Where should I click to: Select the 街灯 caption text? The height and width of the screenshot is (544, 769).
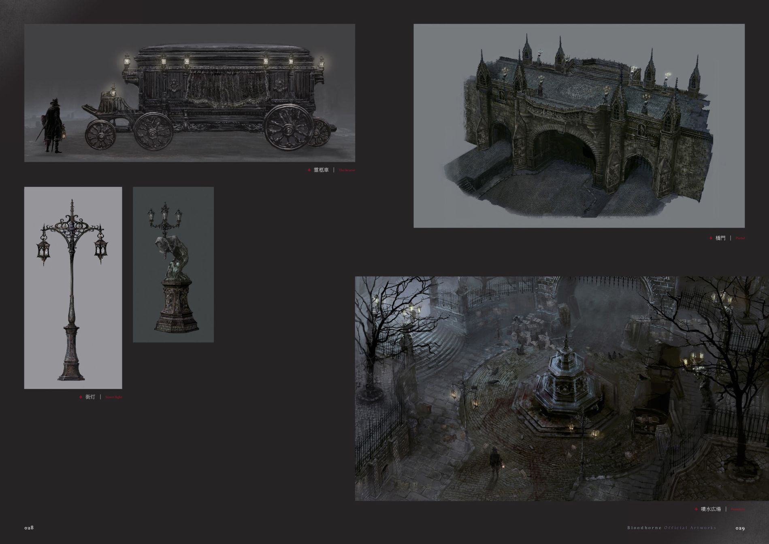click(90, 397)
